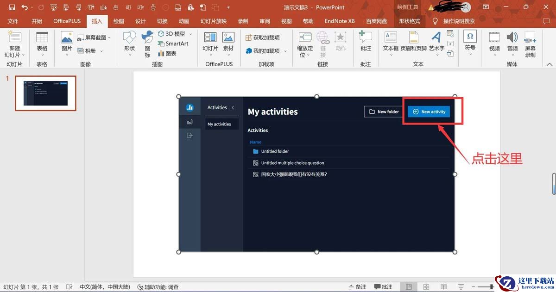Switch to the 切换 transitions tab

[162, 21]
